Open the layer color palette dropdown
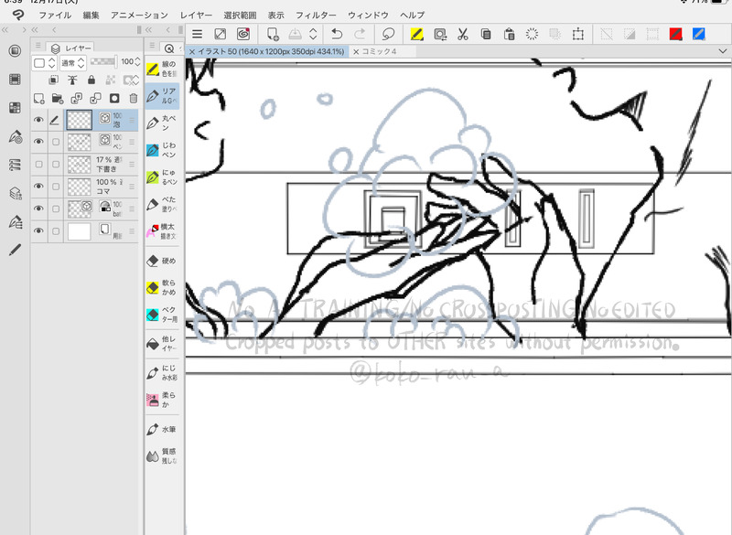This screenshot has width=732, height=535. pos(44,62)
